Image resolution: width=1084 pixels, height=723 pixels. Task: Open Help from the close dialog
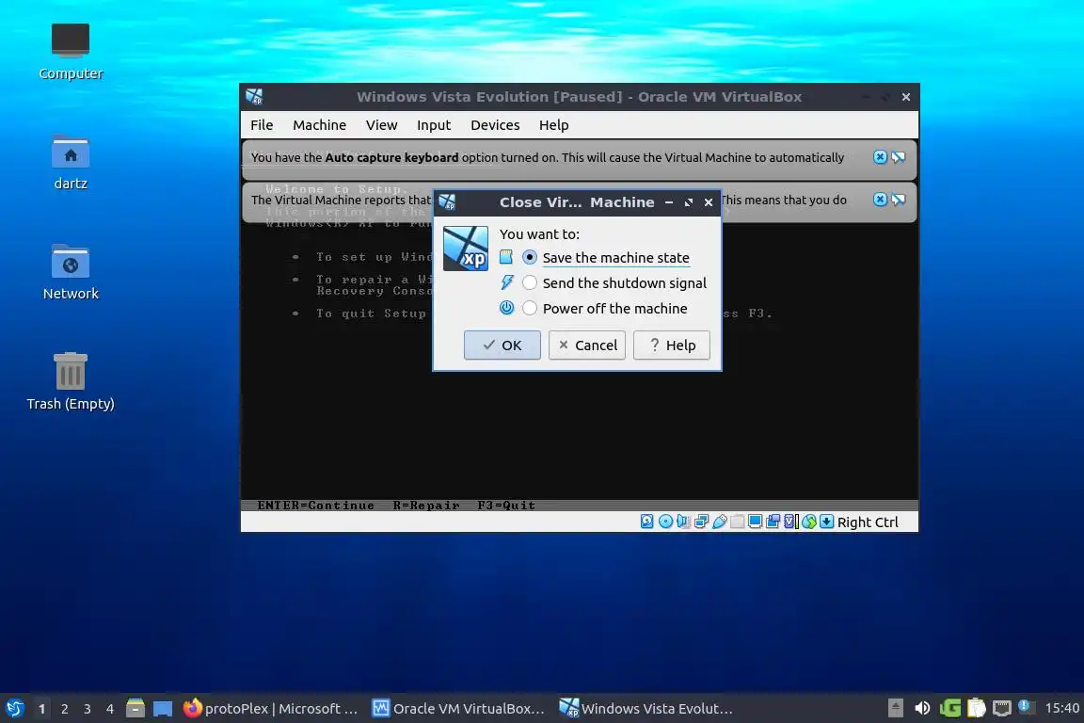point(672,345)
